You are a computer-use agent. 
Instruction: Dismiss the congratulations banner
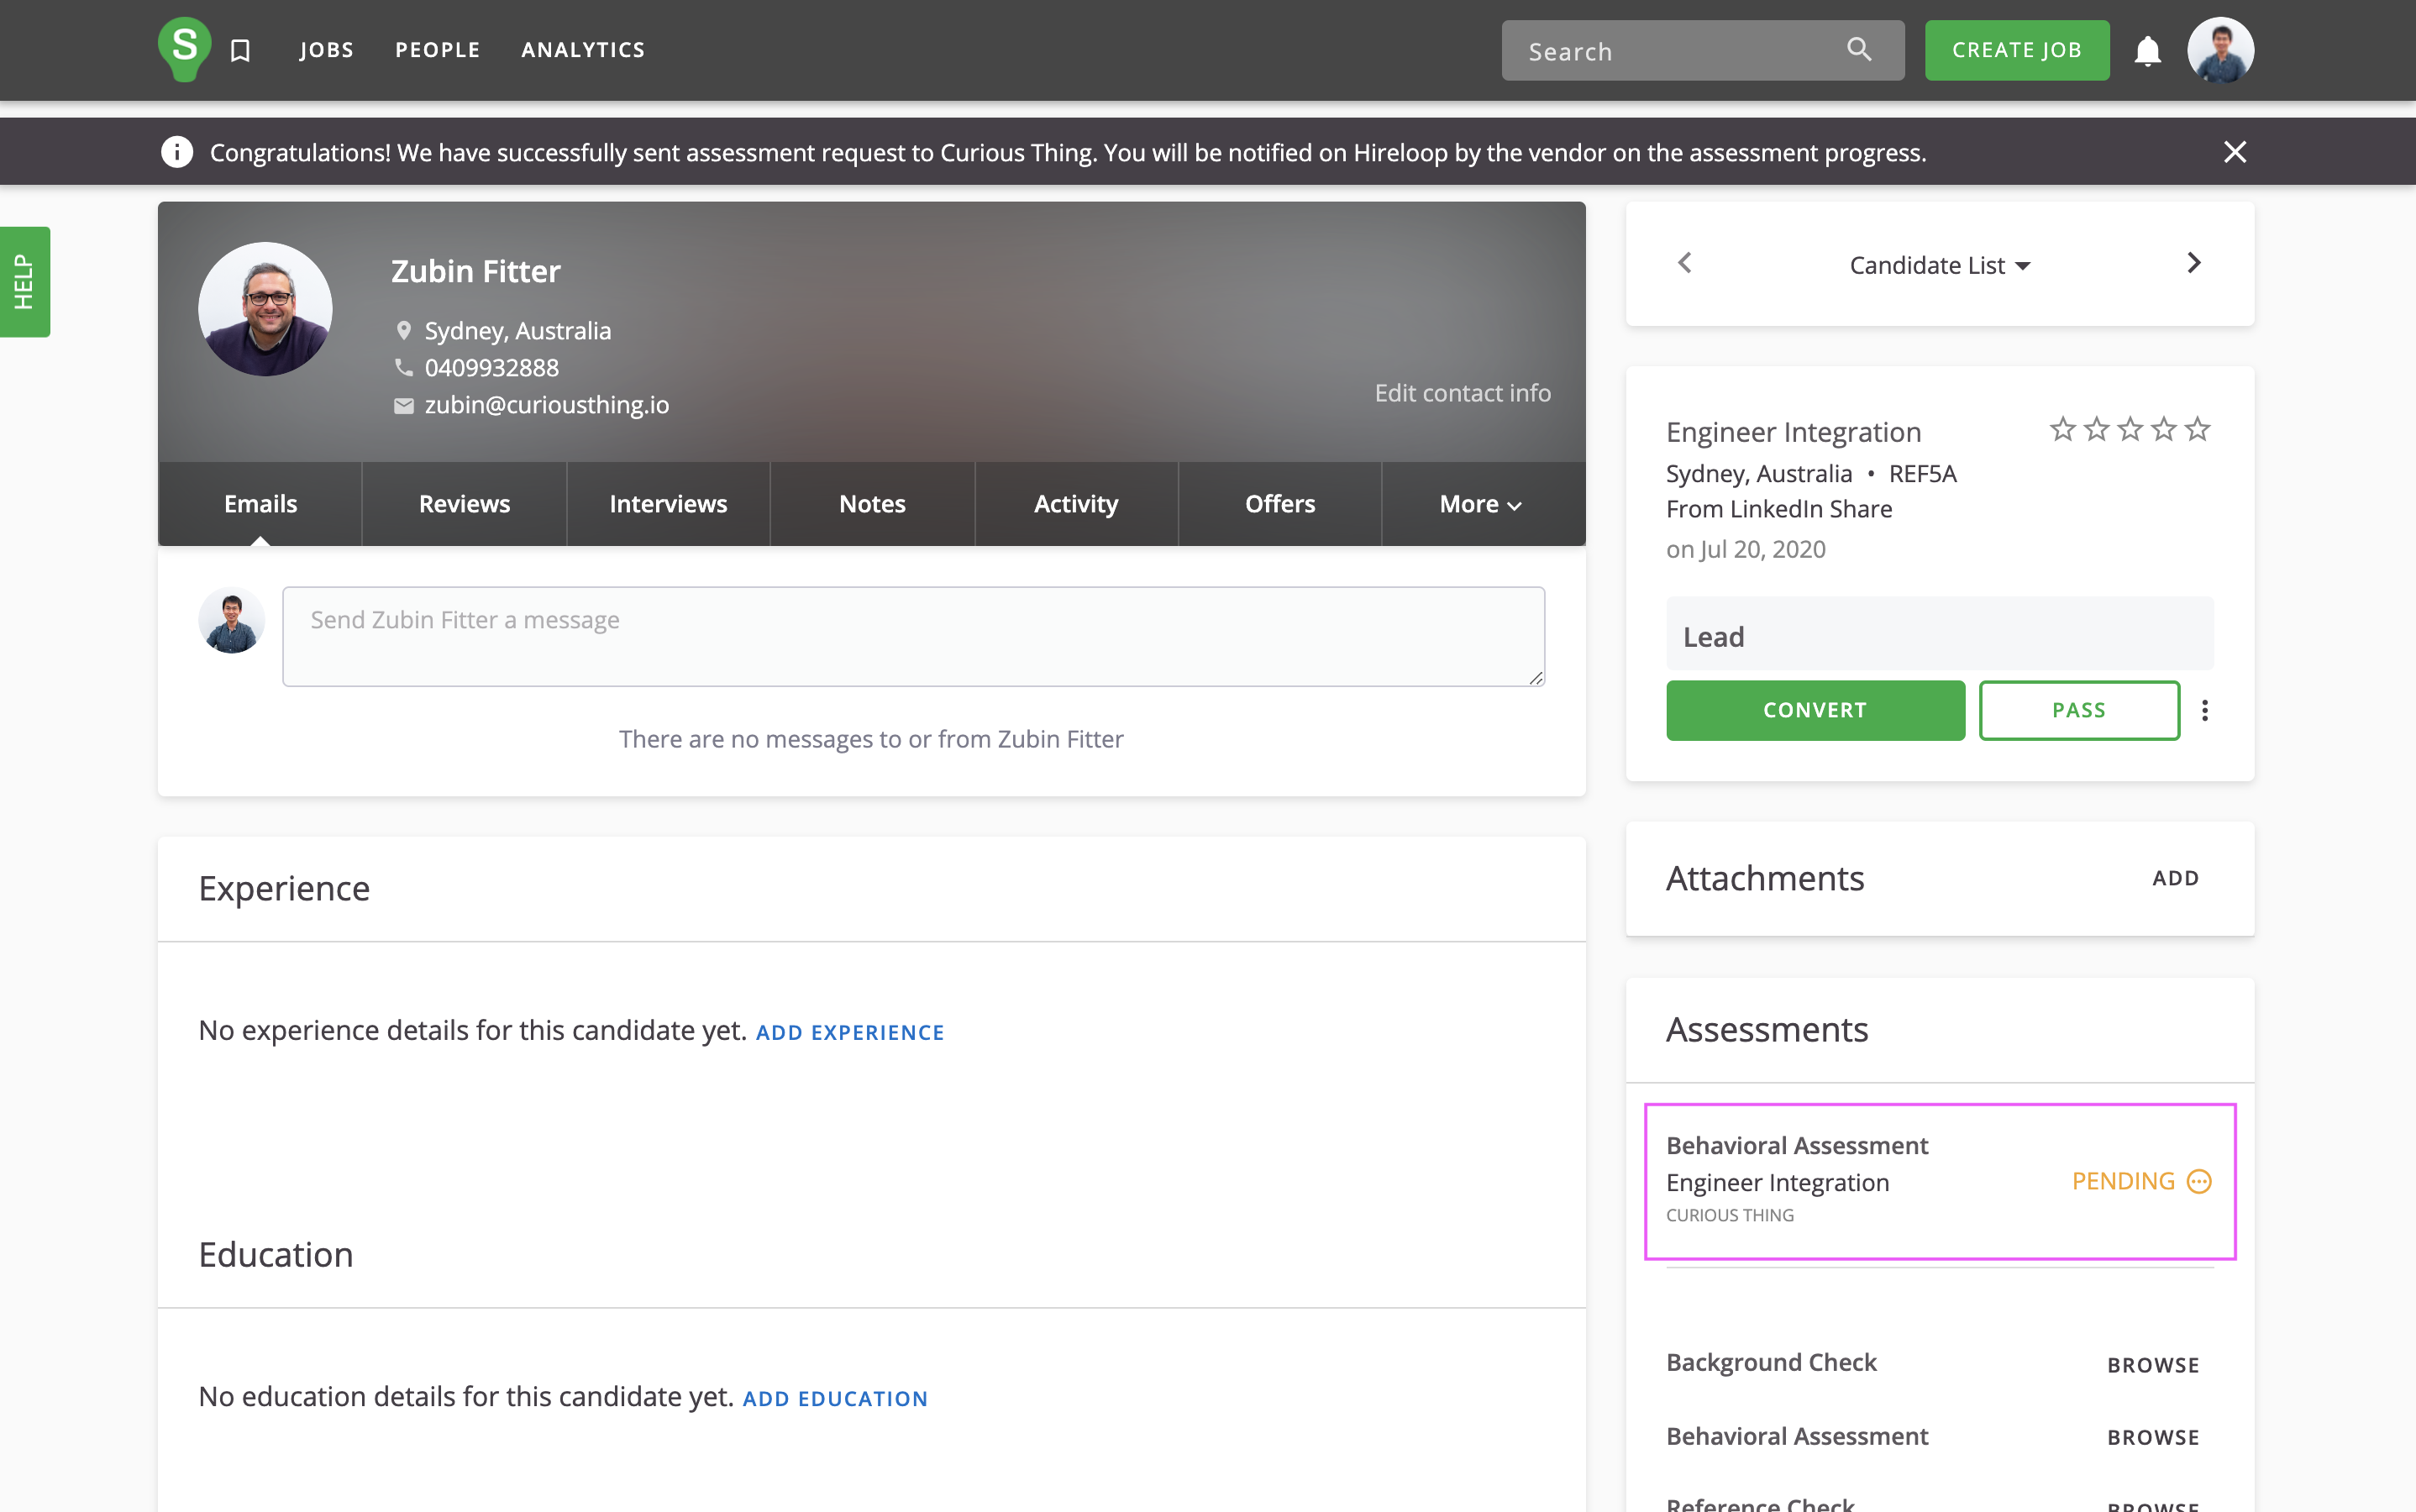pyautogui.click(x=2234, y=152)
